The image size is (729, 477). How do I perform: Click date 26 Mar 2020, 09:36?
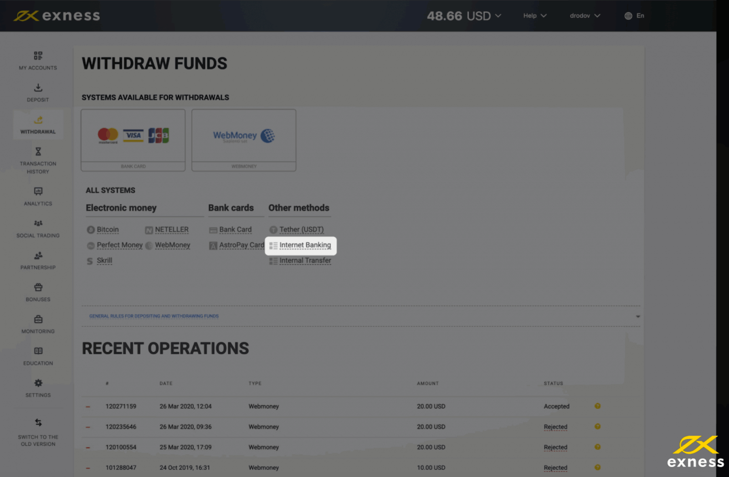[185, 427]
